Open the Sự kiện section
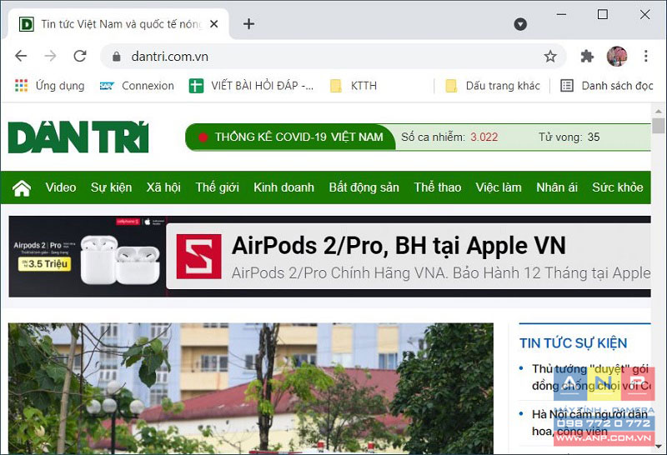 [111, 187]
